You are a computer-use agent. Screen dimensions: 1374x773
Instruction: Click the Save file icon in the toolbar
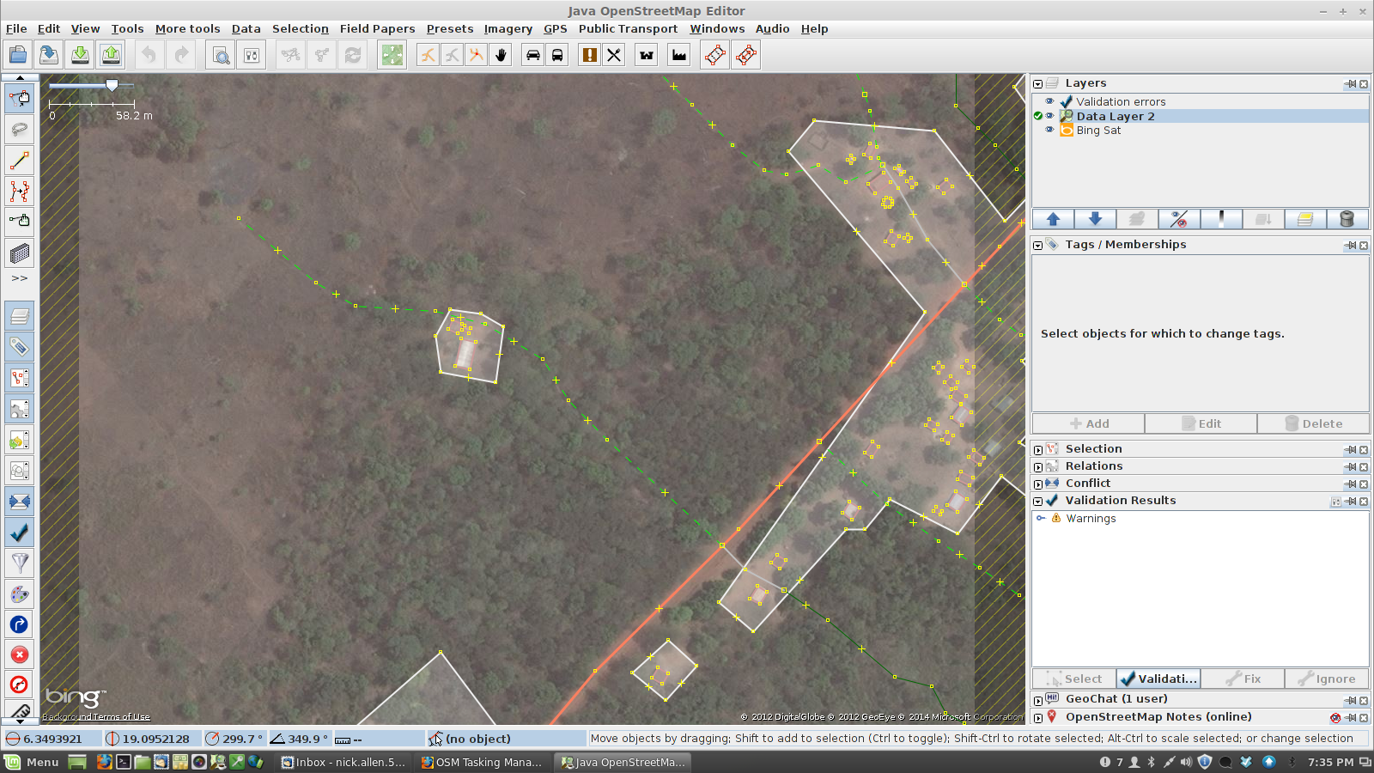click(x=49, y=55)
